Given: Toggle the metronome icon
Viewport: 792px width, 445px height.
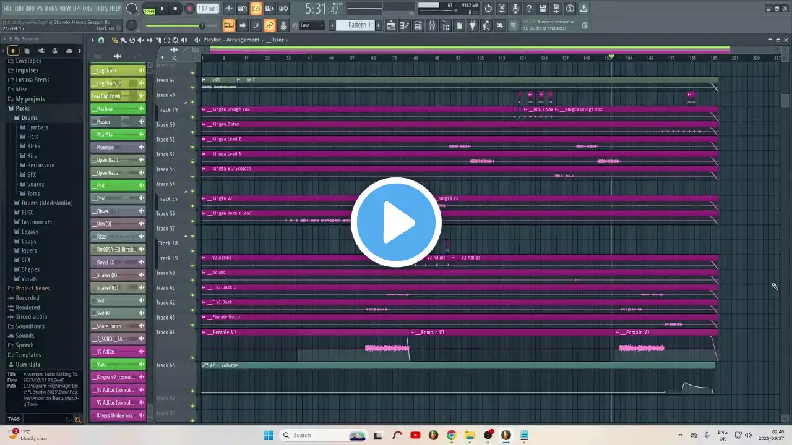Looking at the screenshot, I should coord(229,9).
